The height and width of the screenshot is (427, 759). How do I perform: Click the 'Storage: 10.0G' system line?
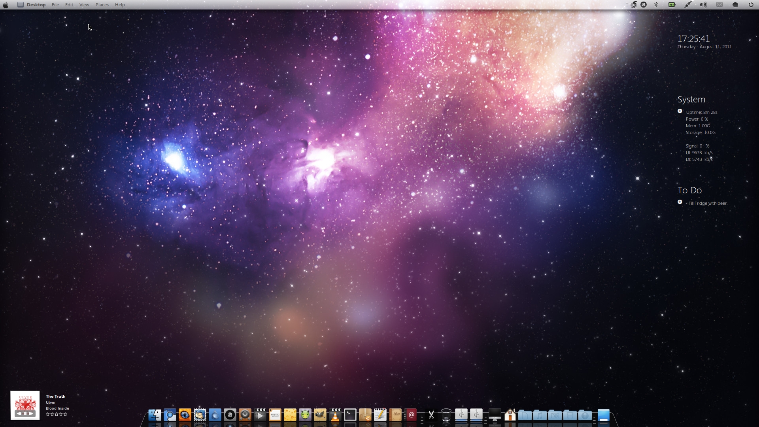pyautogui.click(x=701, y=132)
